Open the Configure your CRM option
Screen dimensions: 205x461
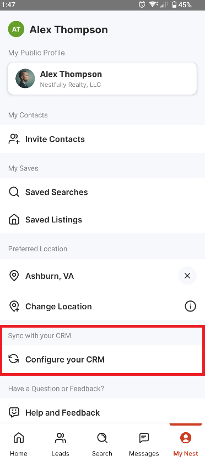pos(102,359)
